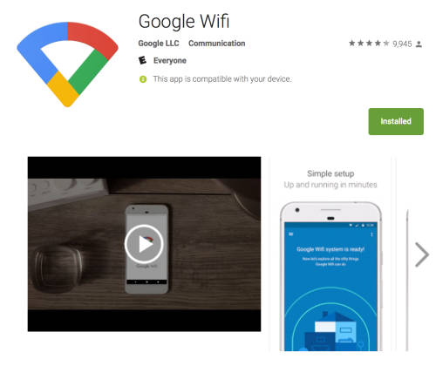Click the Everyone content rating icon

click(x=142, y=60)
